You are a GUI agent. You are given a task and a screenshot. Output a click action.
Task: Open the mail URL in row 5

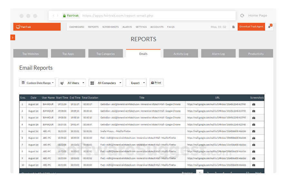tap(216, 131)
